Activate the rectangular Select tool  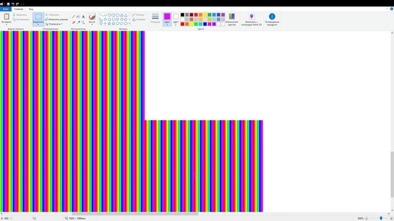(x=38, y=17)
